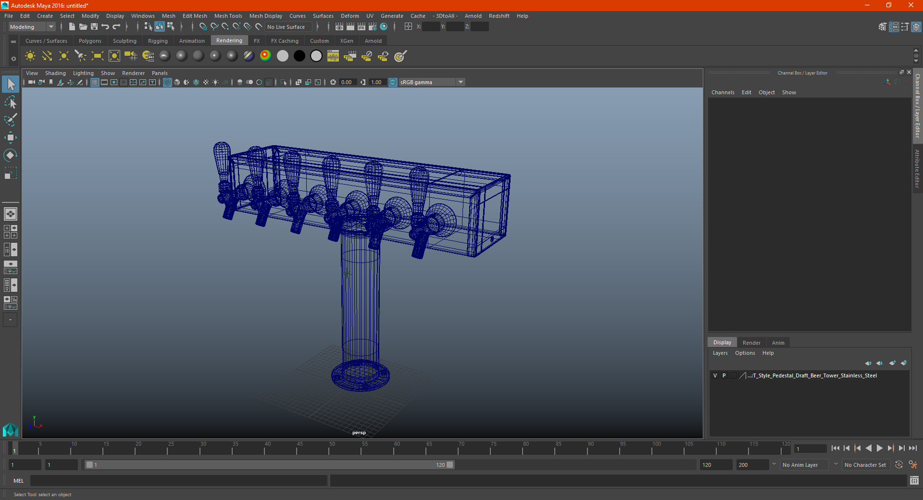Create an area light from shelf
The image size is (923, 500).
tap(98, 56)
